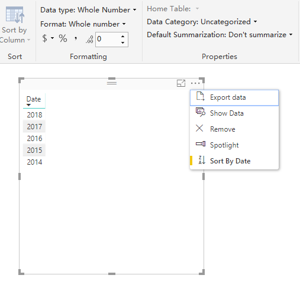
Task: Click the sort arrow under Date header
Action: pos(28,105)
